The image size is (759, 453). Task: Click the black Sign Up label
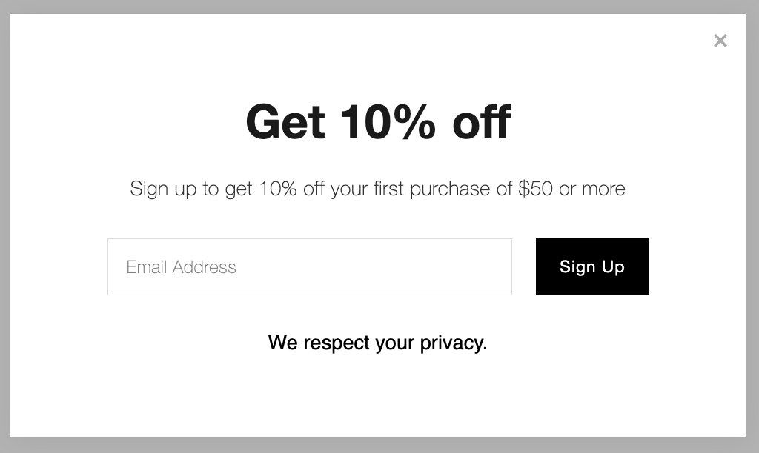(591, 267)
